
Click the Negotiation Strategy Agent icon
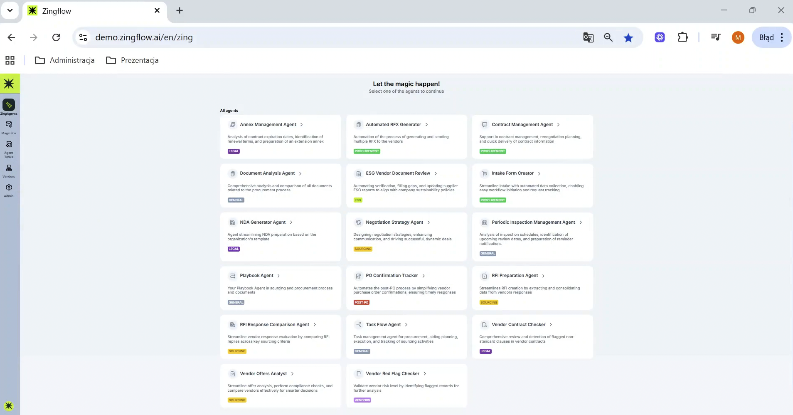tap(358, 222)
